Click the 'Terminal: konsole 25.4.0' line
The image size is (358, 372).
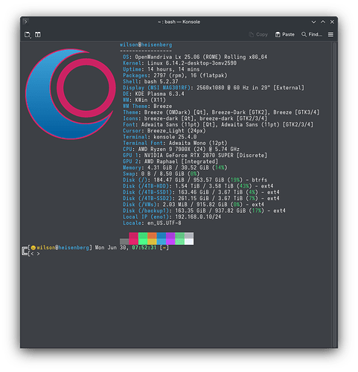(160, 137)
